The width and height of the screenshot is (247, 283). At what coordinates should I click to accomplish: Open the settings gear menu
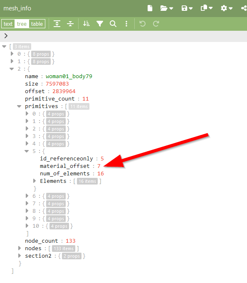tap(226, 8)
